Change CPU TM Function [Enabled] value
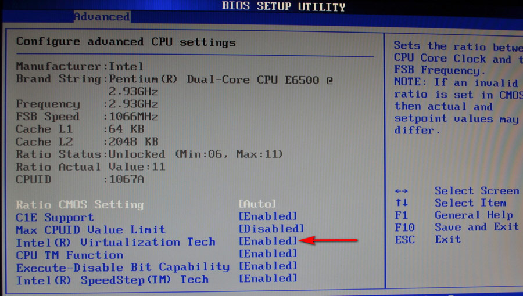Image resolution: width=523 pixels, height=296 pixels. tap(267, 254)
